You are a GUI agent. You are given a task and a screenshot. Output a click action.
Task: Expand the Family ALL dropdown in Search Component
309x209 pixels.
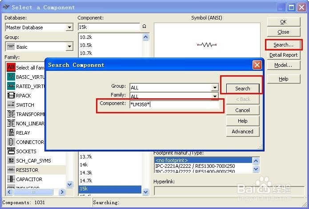(215, 96)
